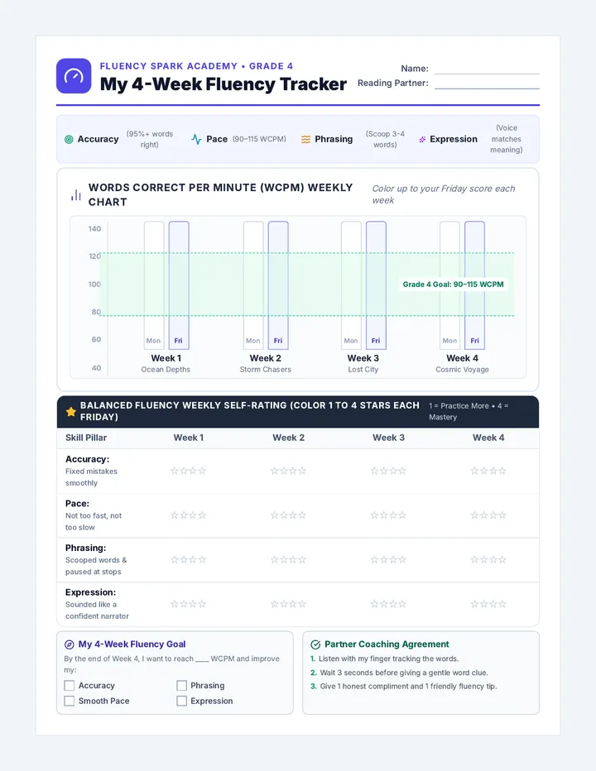Click Pace Week 1 star rating
Viewport: 596px width, 771px height.
tap(189, 515)
